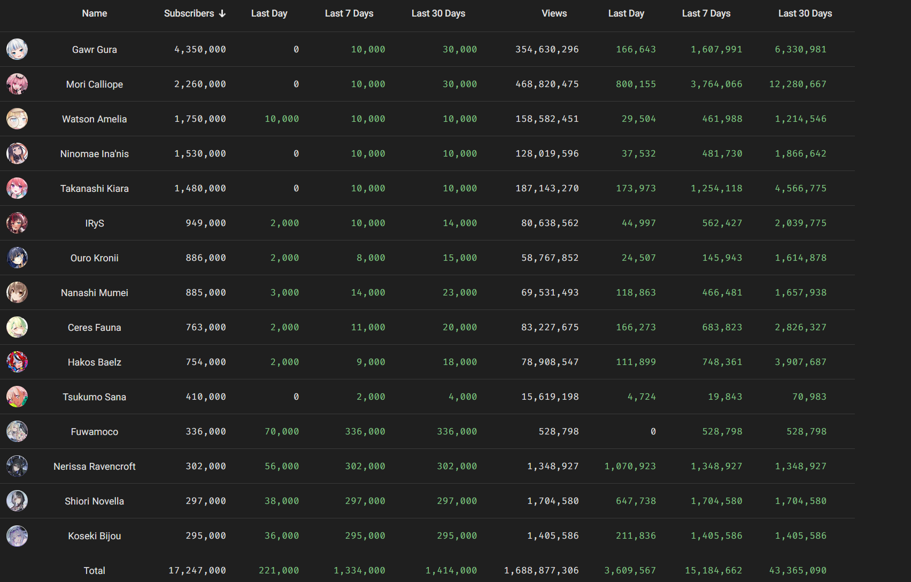Sort by views Last 30 Days header

[x=805, y=13]
